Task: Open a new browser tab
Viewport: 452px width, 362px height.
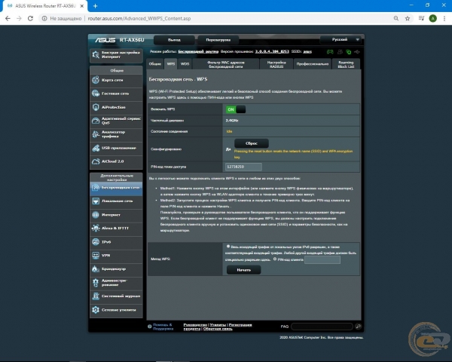Action: [x=95, y=6]
